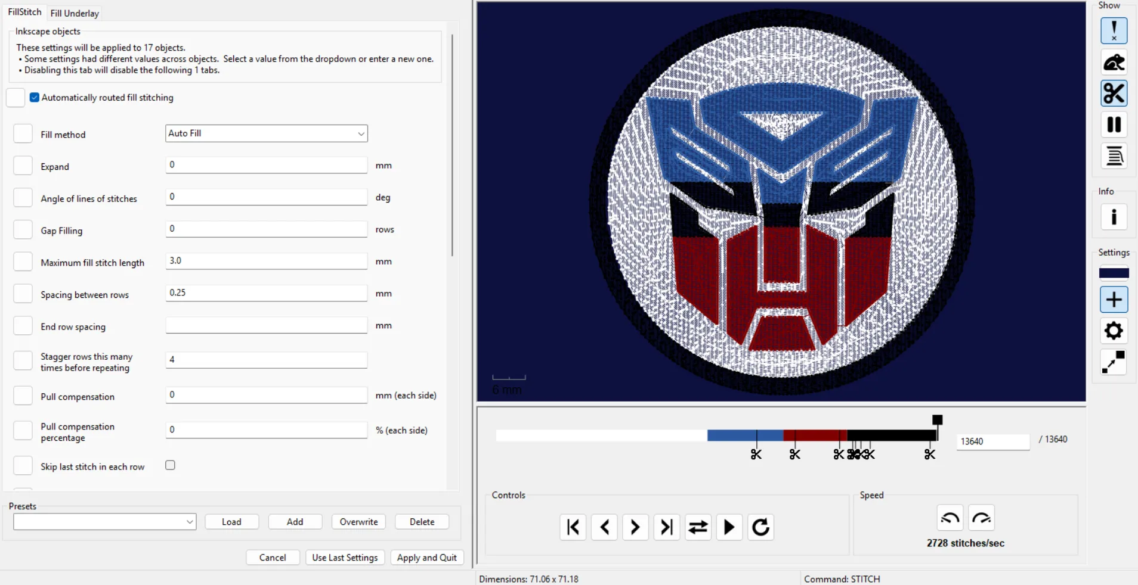Click the Expand value field

tap(267, 165)
